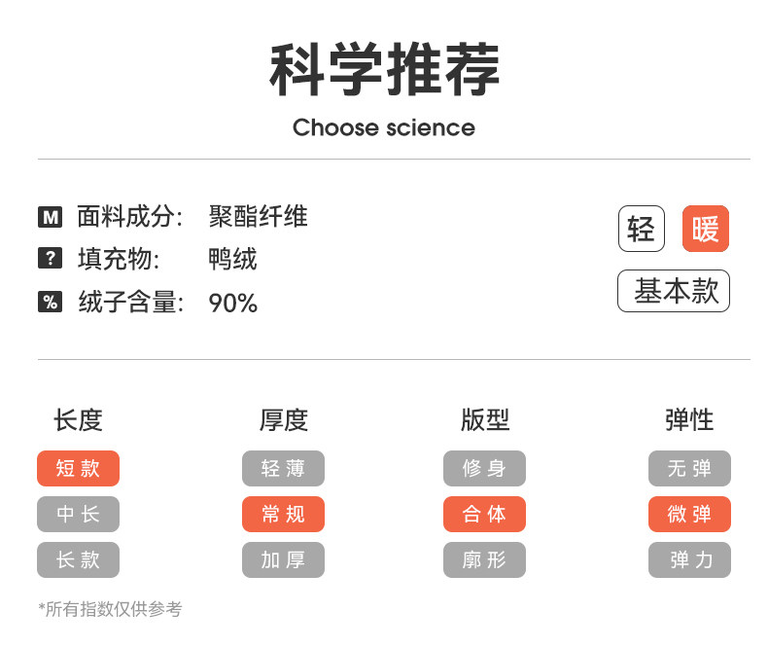Choose 短款 short length option
This screenshot has width=768, height=647.
pos(78,468)
